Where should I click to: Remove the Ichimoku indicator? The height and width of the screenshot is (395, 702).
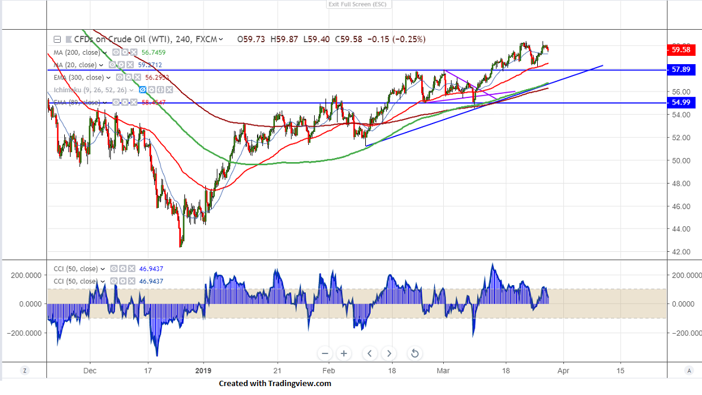[x=169, y=90]
